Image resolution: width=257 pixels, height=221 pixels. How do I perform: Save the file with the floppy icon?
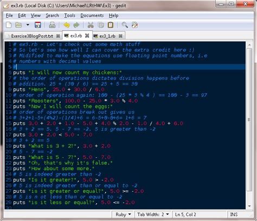pos(38,25)
